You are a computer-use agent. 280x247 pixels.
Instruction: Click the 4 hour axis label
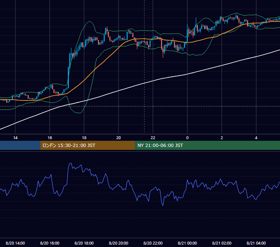(x=256, y=138)
